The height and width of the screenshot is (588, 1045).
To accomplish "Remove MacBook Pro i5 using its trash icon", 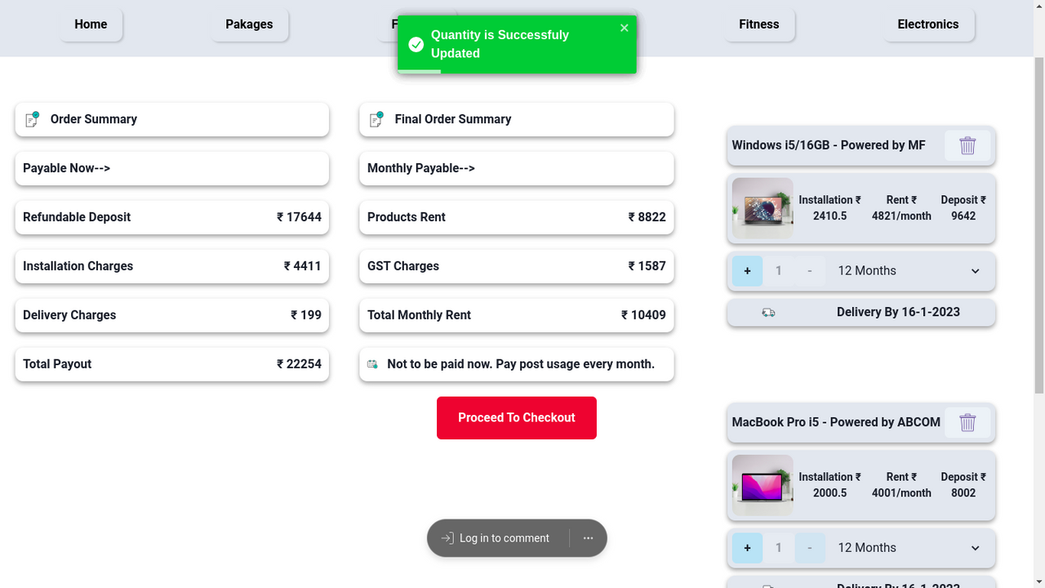I will (967, 423).
